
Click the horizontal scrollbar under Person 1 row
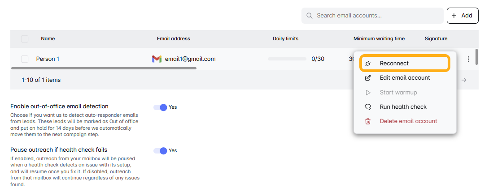104,68
